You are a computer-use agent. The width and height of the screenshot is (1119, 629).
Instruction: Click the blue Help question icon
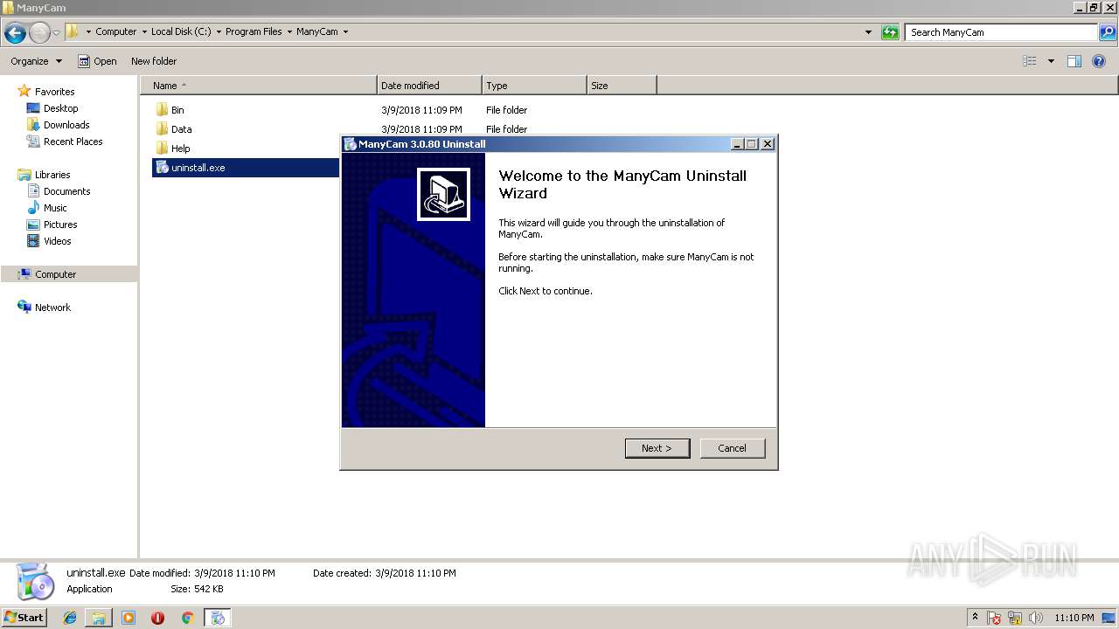coord(1100,61)
